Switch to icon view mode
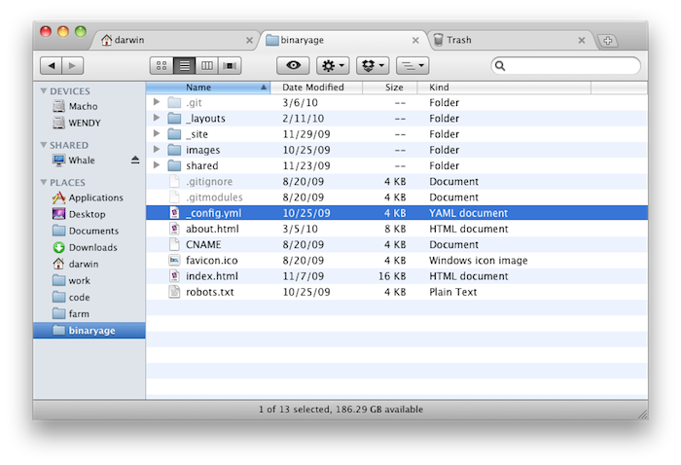Viewport: 681px width, 465px height. pos(161,65)
